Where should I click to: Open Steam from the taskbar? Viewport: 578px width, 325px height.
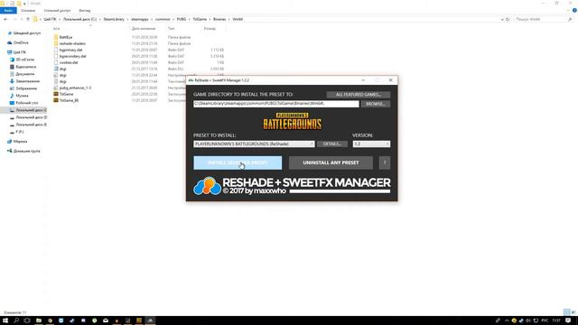coord(72,320)
